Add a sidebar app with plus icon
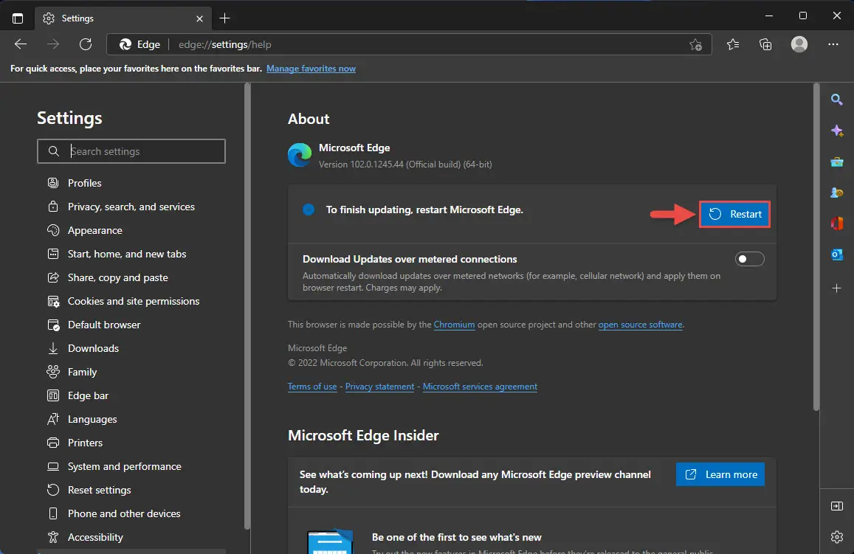This screenshot has width=854, height=554. point(837,288)
